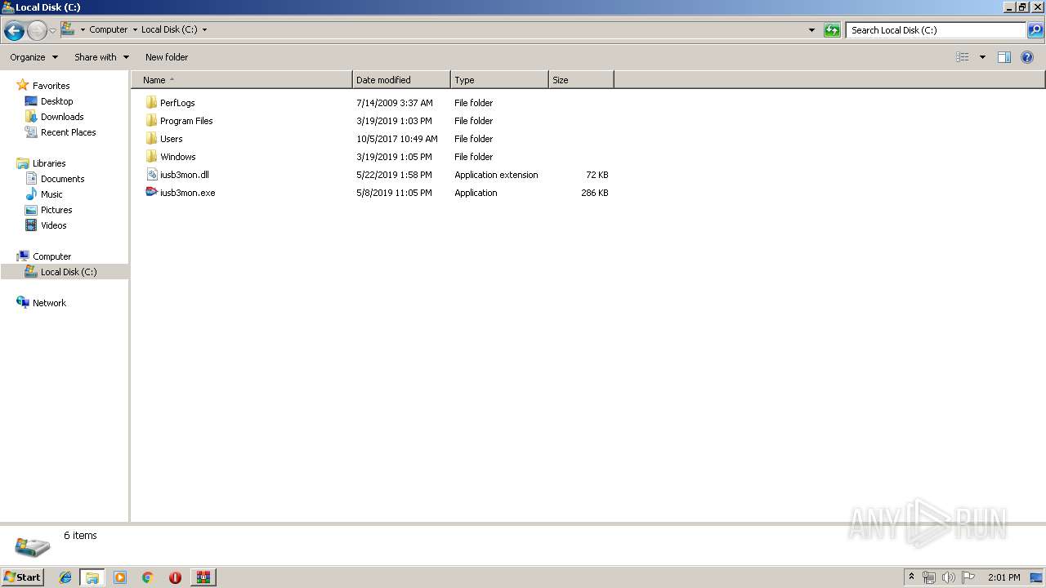
Task: Open recent pages dropdown next to Forward
Action: click(x=53, y=31)
